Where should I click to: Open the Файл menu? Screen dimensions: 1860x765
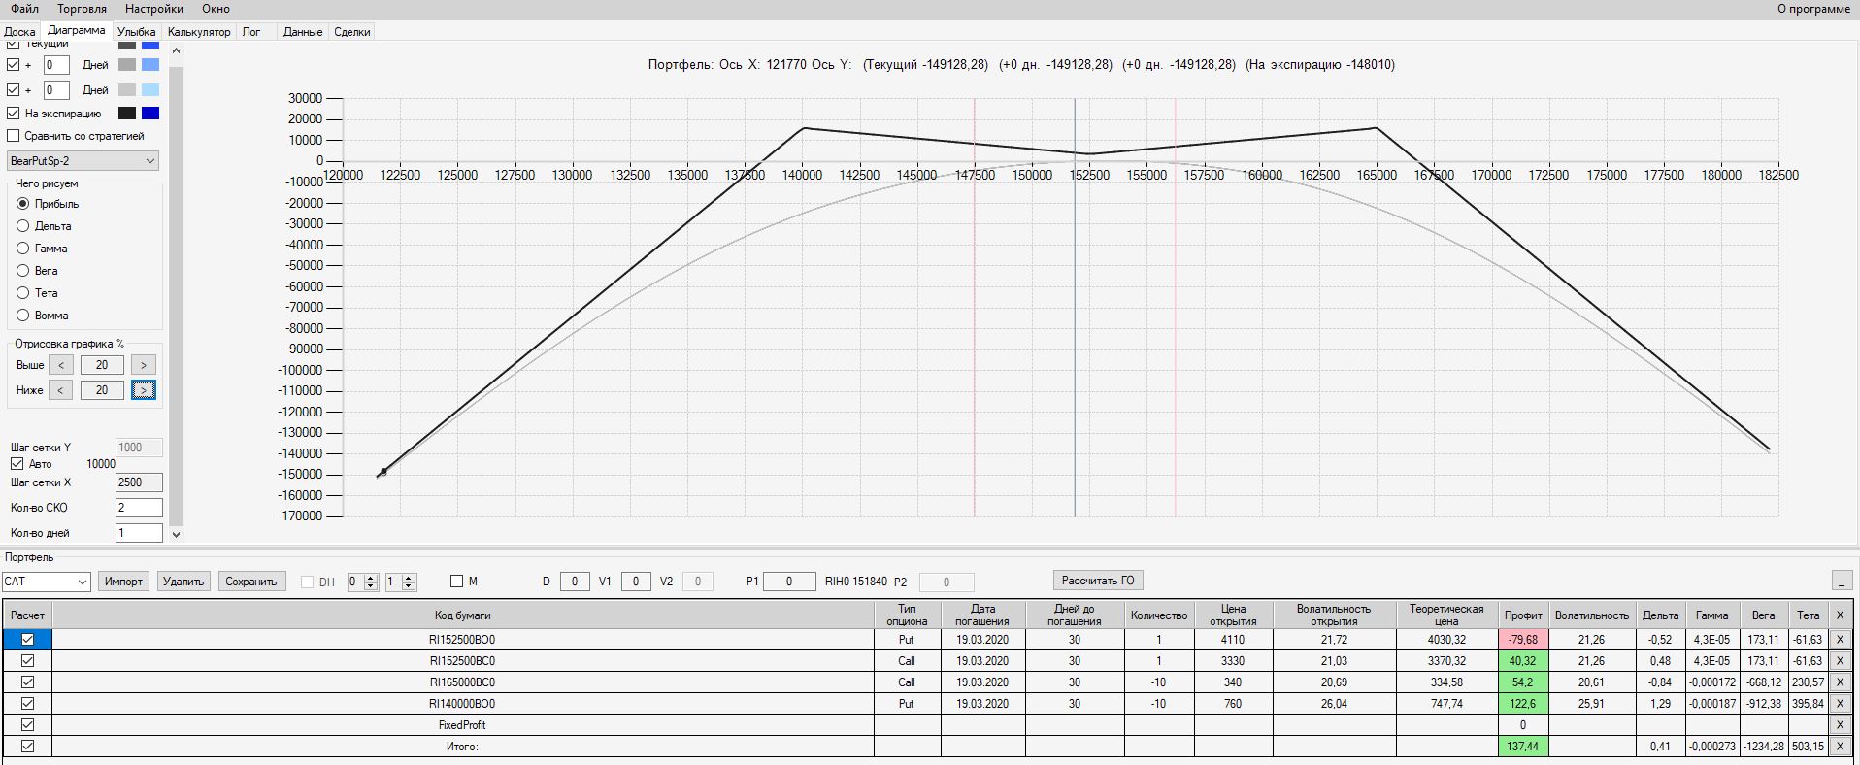[25, 9]
